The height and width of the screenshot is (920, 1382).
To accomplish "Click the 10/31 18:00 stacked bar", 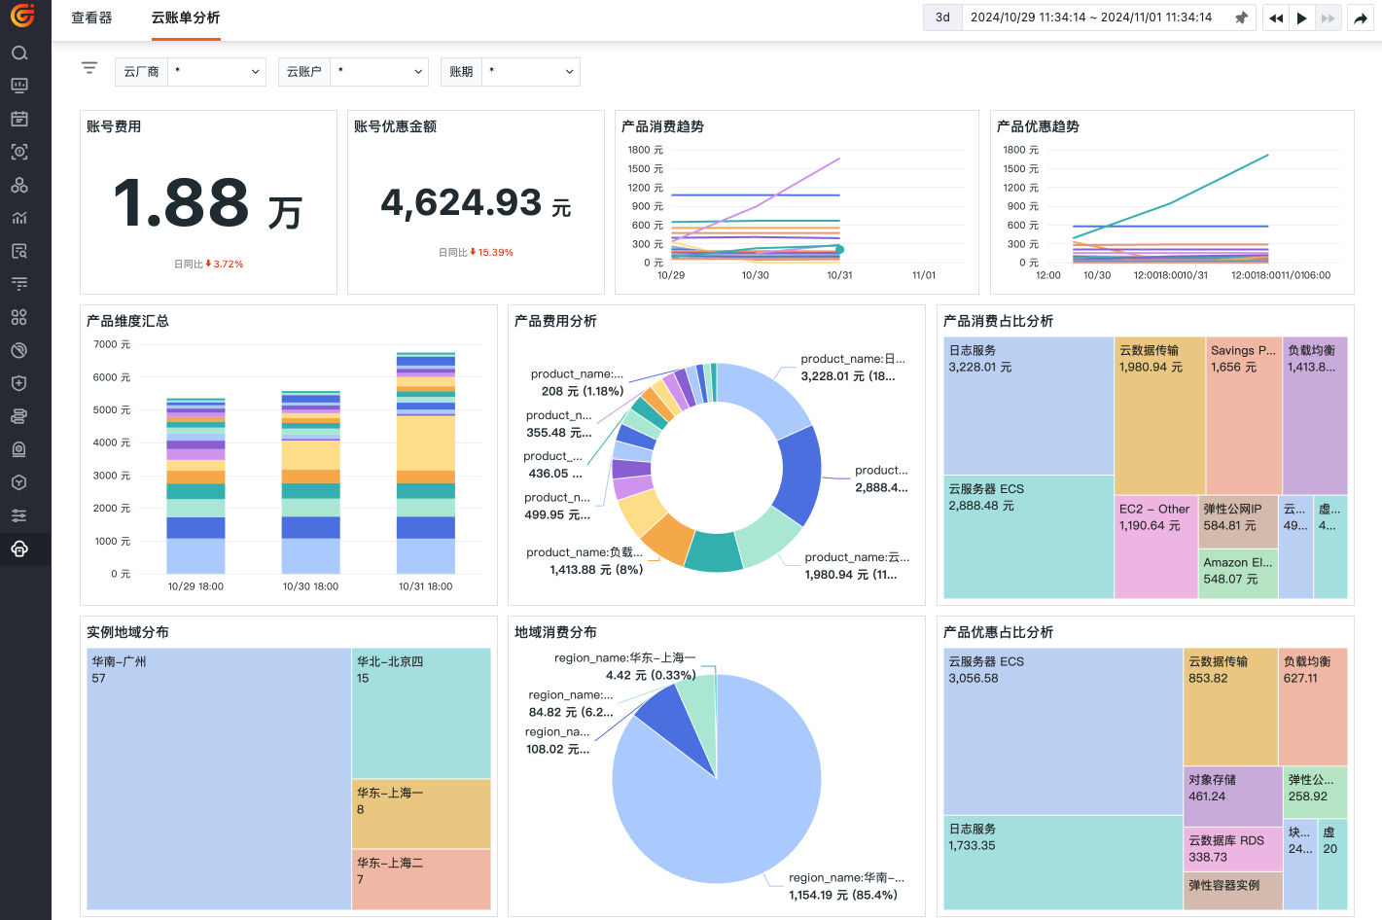I will 426,463.
